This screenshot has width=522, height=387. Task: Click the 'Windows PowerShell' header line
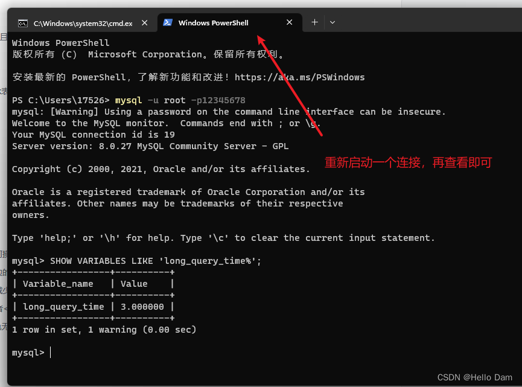60,43
